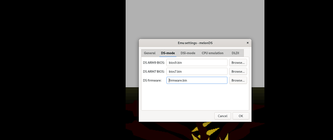Click the "Emu settings - melonDS" title bar
This screenshot has width=333, height=140.
point(195,43)
